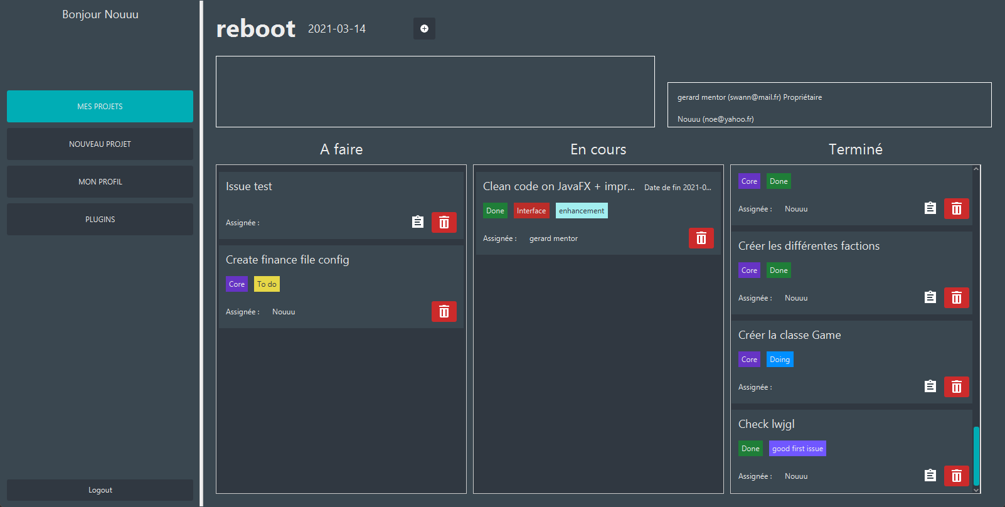Image resolution: width=1005 pixels, height=507 pixels.
Task: Click the reboot project title
Action: coord(255,29)
